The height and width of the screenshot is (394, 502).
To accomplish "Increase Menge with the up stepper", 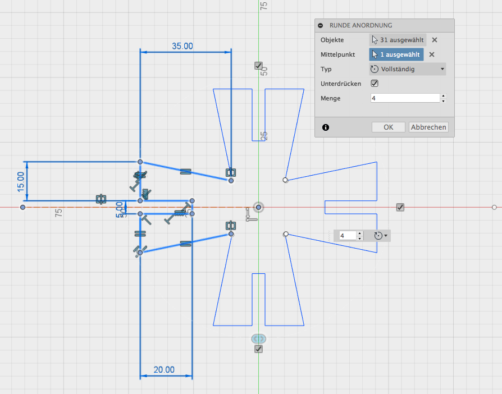I will tap(444, 96).
